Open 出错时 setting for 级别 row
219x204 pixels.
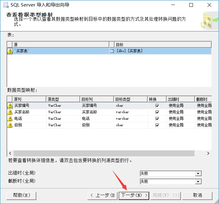[181, 125]
